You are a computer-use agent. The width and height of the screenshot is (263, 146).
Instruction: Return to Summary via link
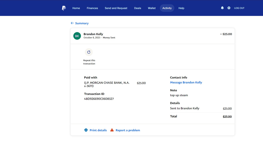point(82,23)
